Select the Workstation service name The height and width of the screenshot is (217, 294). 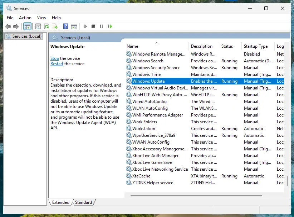[x=144, y=129]
